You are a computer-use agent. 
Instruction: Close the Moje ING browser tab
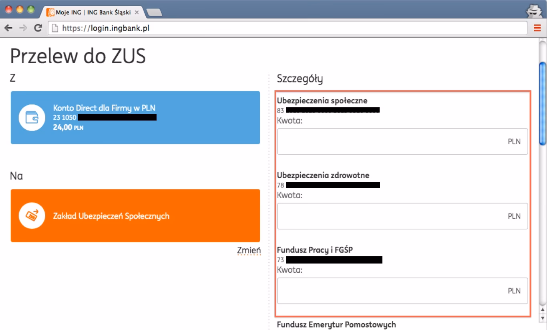pyautogui.click(x=137, y=12)
